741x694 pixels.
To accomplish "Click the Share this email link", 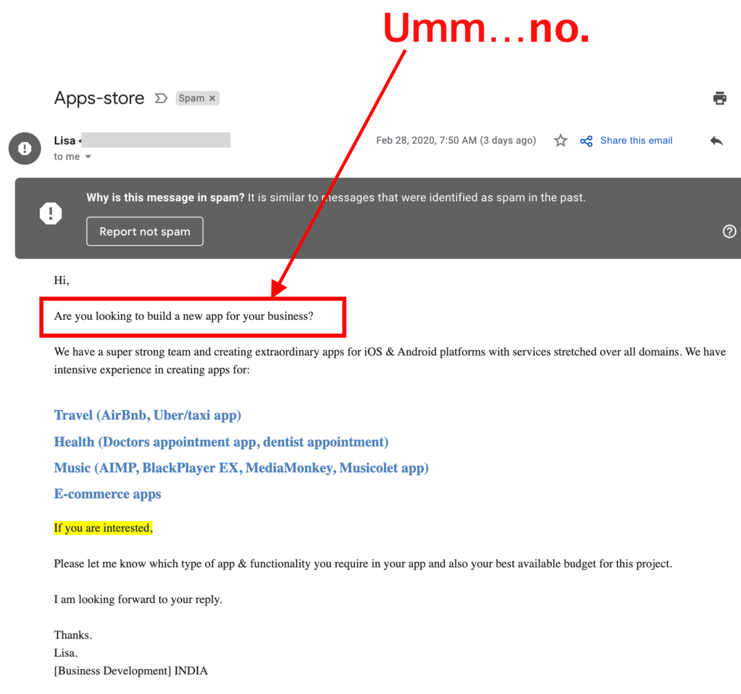I will (636, 140).
